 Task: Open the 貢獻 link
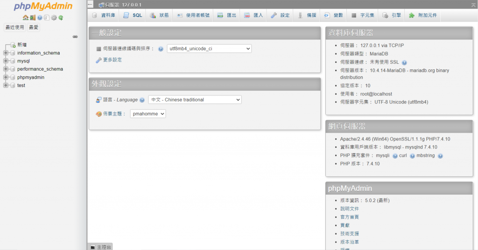pyautogui.click(x=345, y=225)
